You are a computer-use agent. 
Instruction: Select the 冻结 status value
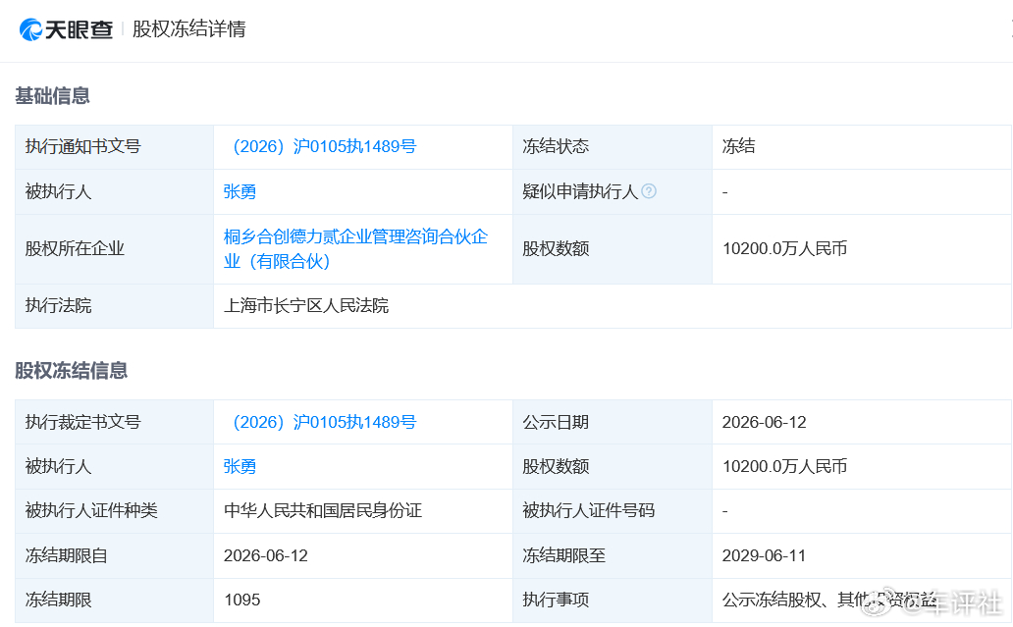tap(738, 146)
